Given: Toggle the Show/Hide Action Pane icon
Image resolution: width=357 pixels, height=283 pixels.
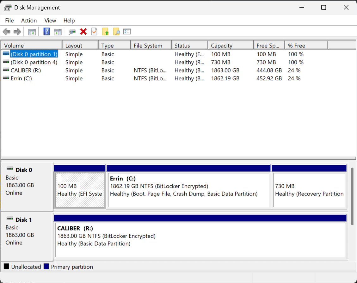Looking at the screenshot, I should (57, 32).
